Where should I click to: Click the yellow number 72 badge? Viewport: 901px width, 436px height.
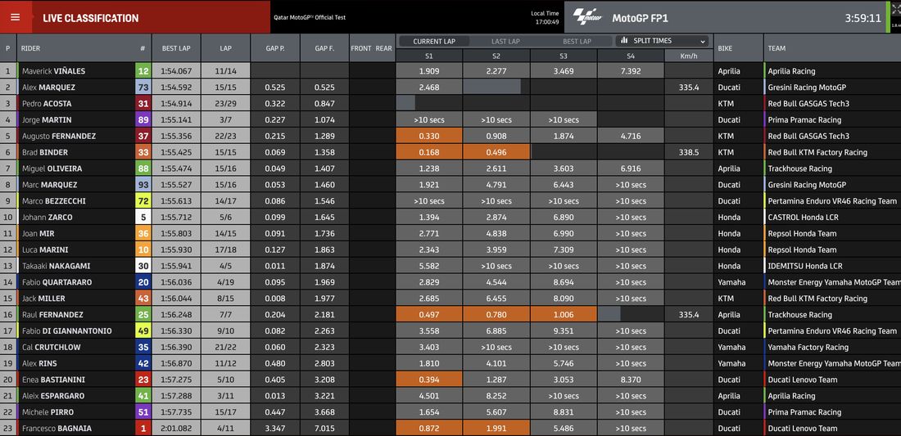pyautogui.click(x=143, y=201)
